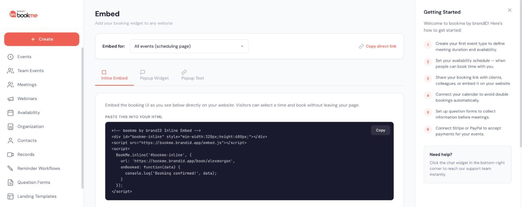Click the Availability calendar icon
The width and height of the screenshot is (522, 207).
[10, 113]
